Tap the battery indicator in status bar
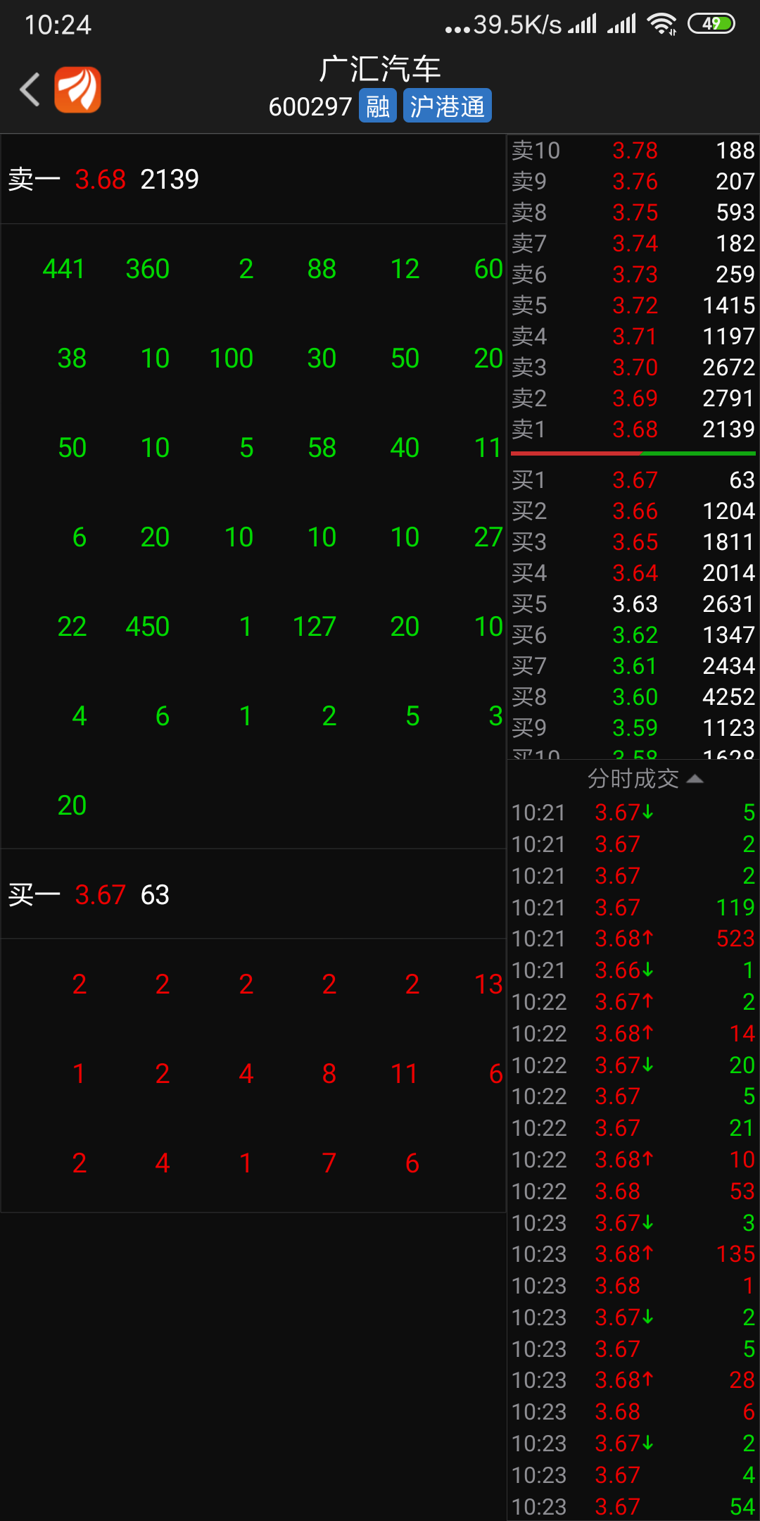Viewport: 760px width, 1521px height. pyautogui.click(x=711, y=24)
